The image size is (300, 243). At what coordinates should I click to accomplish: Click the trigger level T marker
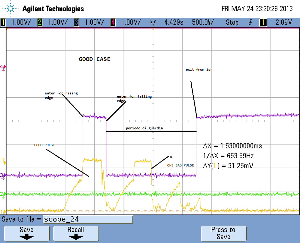pos(4,161)
